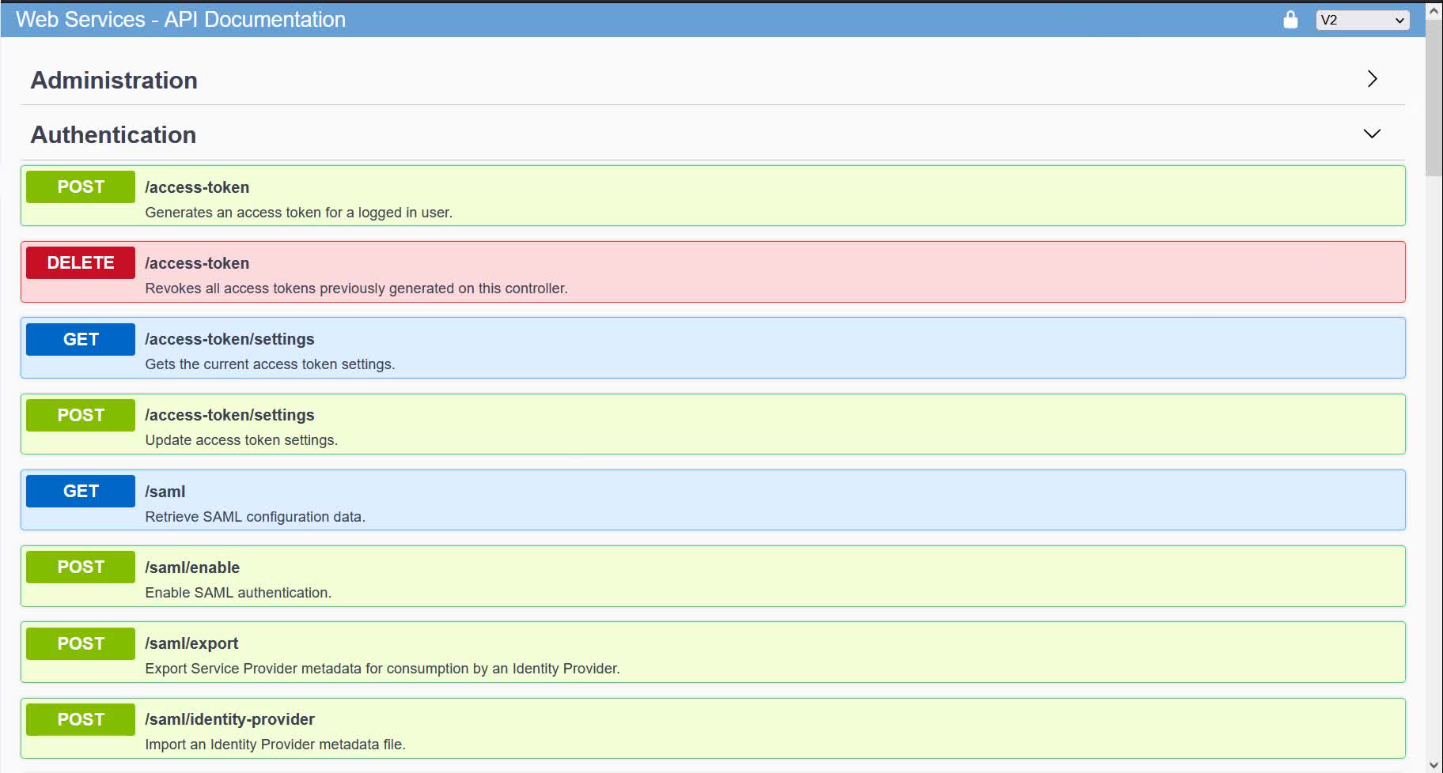Viewport: 1443px width, 773px height.
Task: Click the /saml/identity-provider path text
Action: coord(229,719)
